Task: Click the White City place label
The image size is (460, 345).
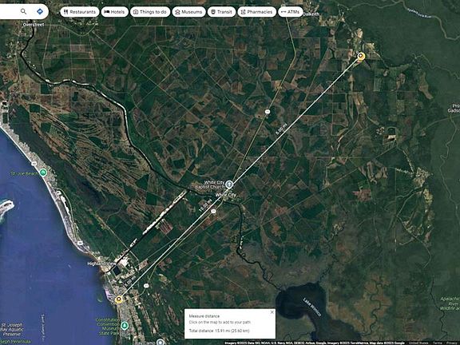Action: click(225, 195)
